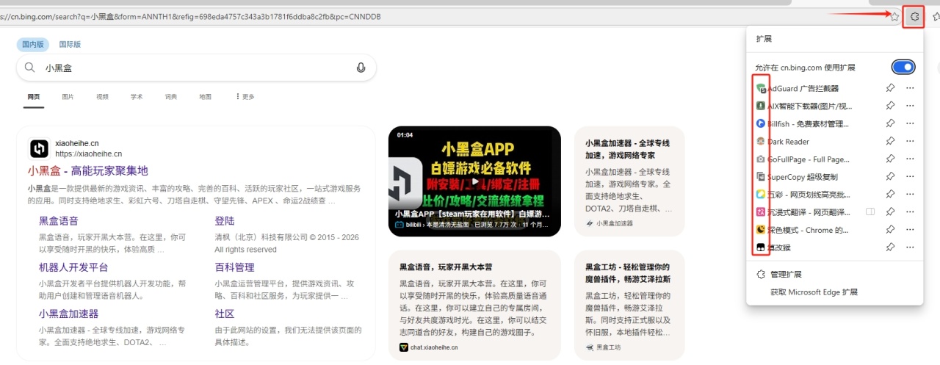
Task: Pin the SuperCopy 超级复制 extension
Action: [890, 176]
